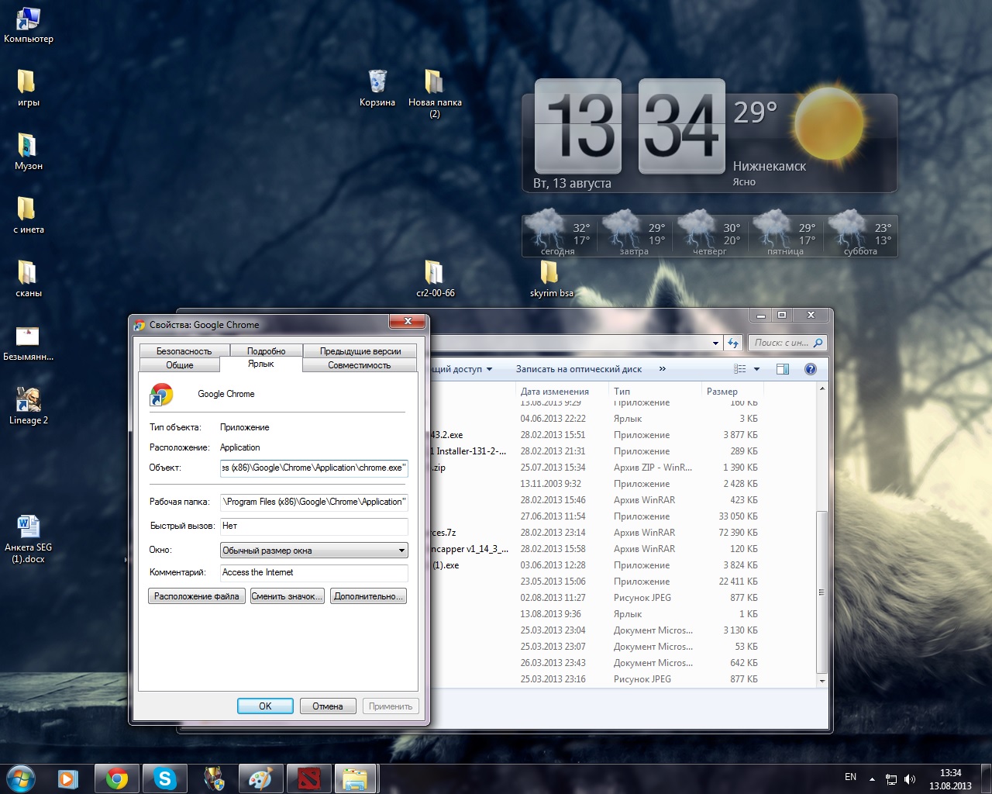The image size is (992, 794).
Task: Open Paint from the taskbar
Action: (x=260, y=778)
